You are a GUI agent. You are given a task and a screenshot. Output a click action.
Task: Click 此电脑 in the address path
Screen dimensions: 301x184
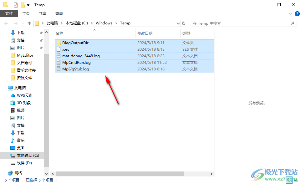point(52,23)
